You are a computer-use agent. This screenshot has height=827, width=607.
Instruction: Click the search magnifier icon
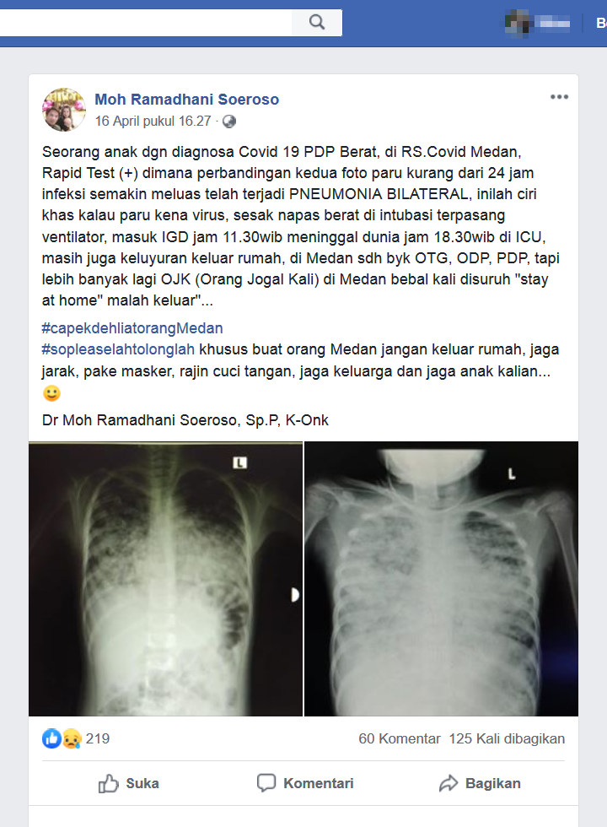point(317,22)
